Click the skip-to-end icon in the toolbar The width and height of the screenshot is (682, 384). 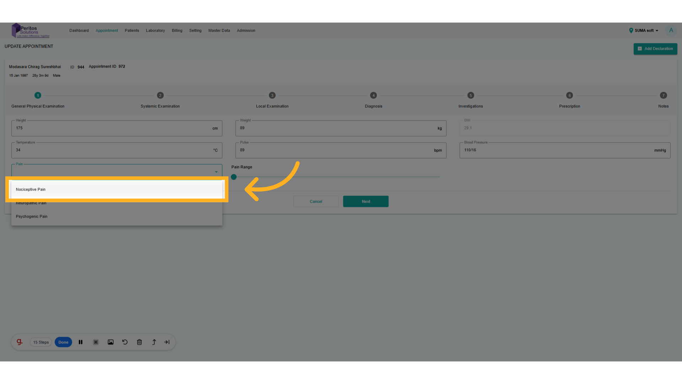pyautogui.click(x=167, y=342)
